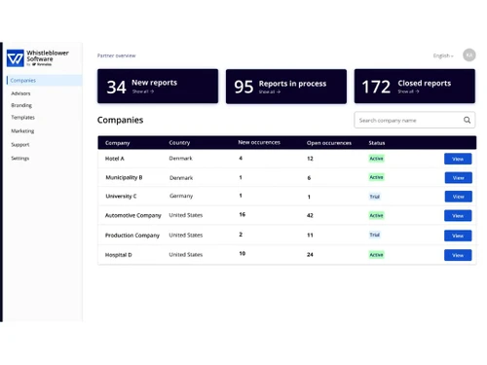Open Settings in the sidebar
The image size is (487, 365).
tap(20, 159)
